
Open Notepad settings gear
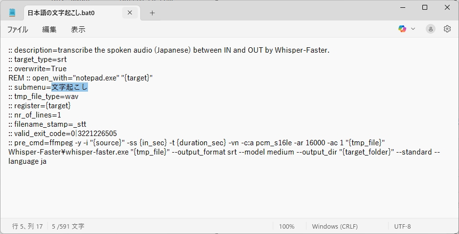click(447, 29)
